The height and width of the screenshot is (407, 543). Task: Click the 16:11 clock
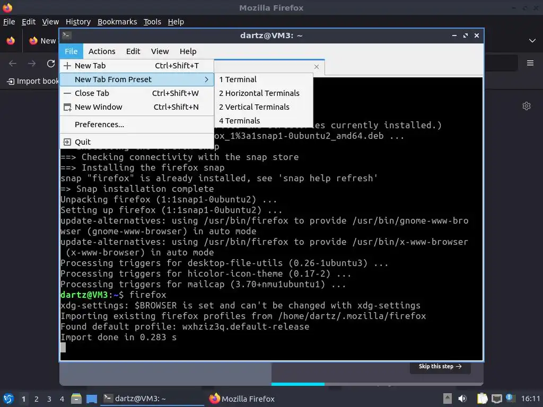530,399
